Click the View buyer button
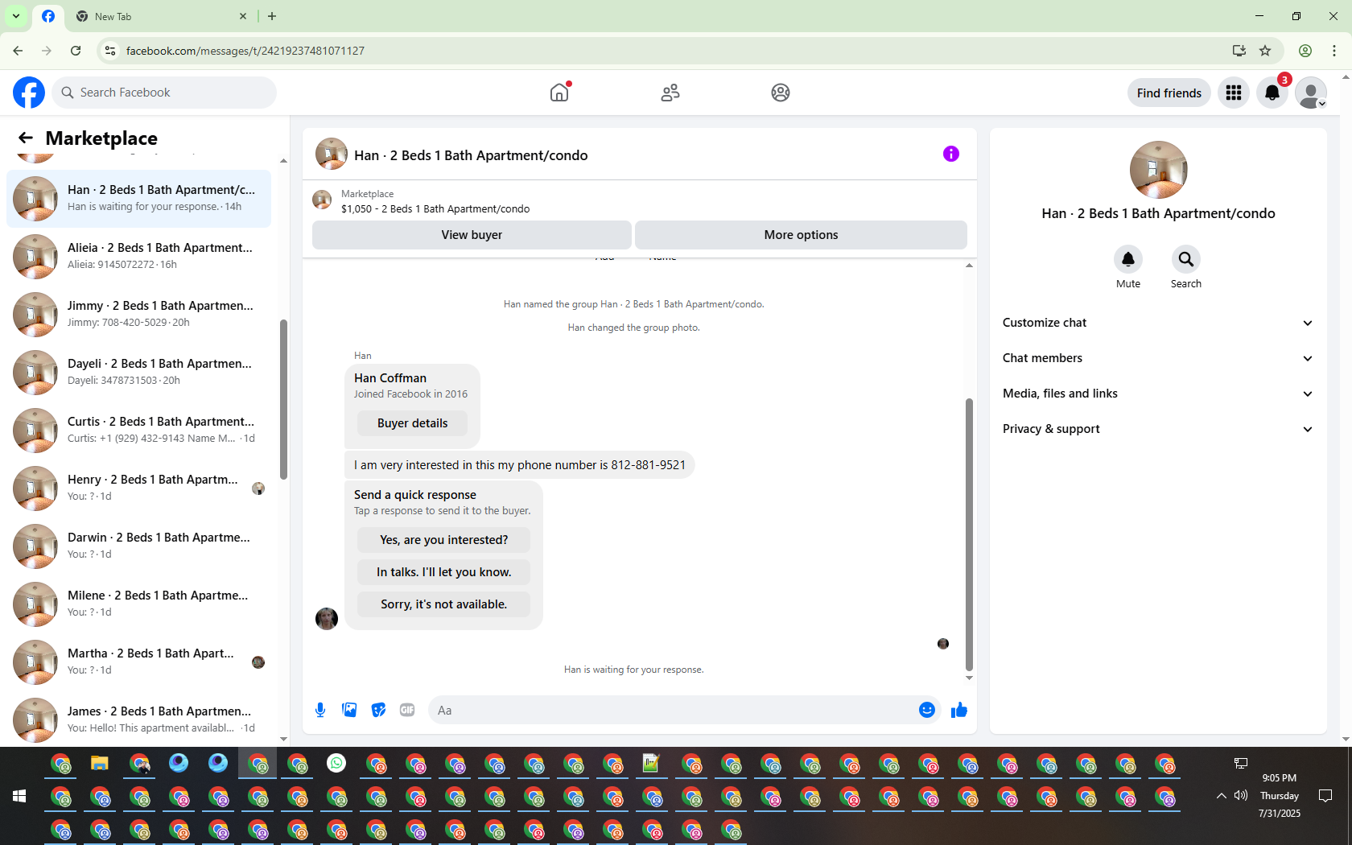 472,235
